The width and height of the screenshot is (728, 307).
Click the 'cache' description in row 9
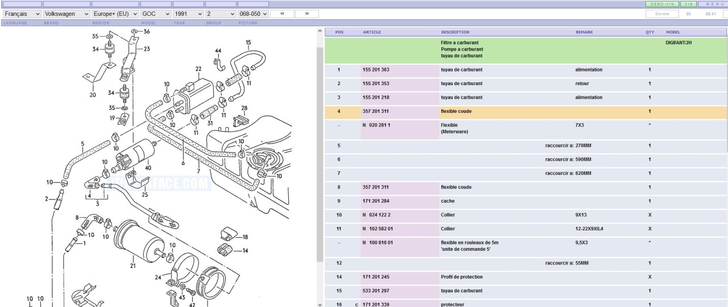click(448, 201)
